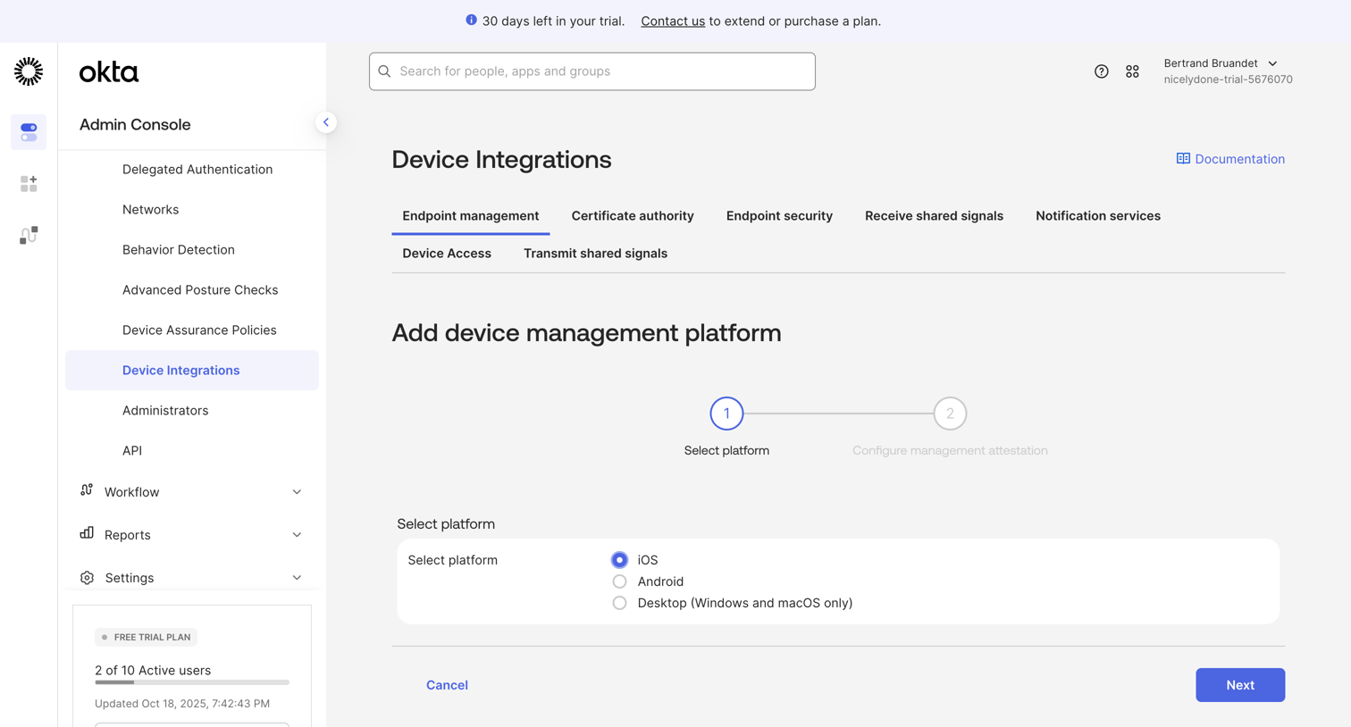This screenshot has width=1351, height=727.
Task: Open API in sidebar
Action: (132, 451)
